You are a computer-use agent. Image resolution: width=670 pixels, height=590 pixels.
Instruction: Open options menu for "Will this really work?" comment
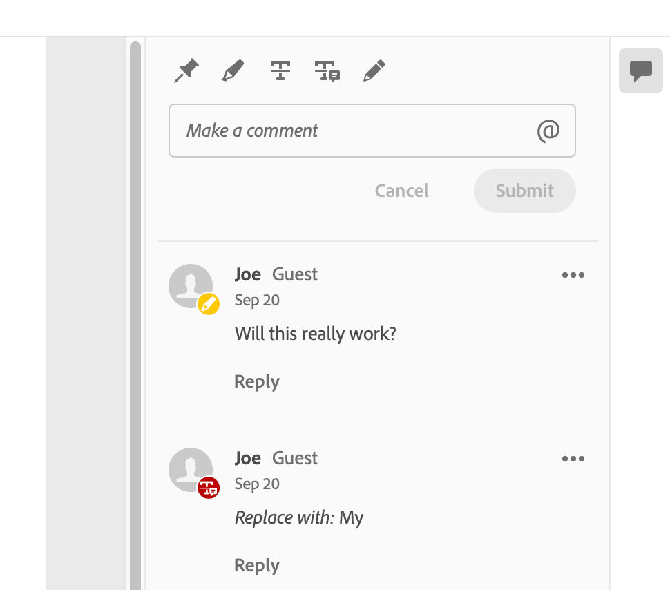(x=573, y=275)
